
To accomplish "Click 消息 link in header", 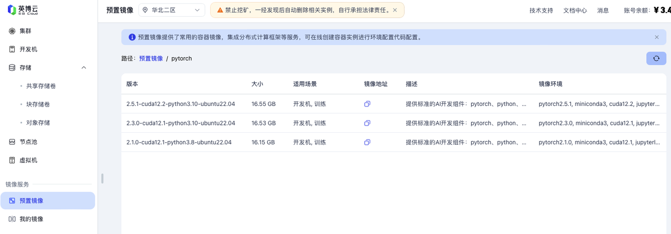I will tap(603, 10).
